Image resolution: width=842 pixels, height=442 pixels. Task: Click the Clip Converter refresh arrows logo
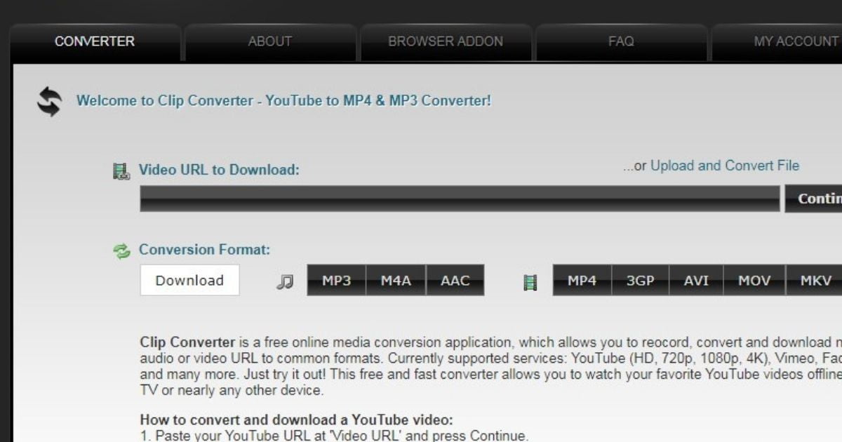(49, 102)
